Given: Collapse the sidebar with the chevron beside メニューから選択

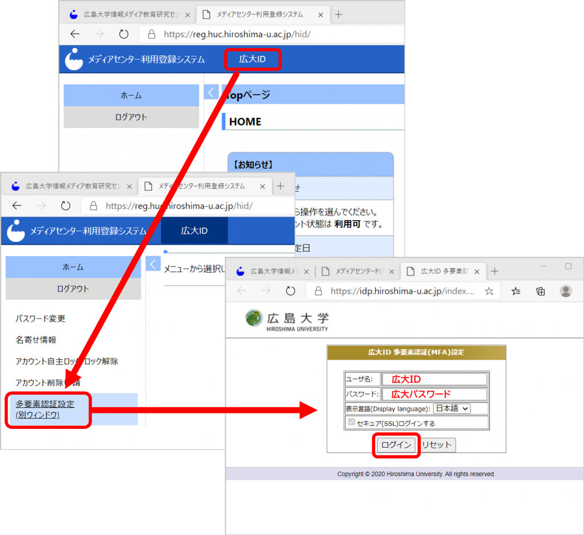Looking at the screenshot, I should click(153, 264).
